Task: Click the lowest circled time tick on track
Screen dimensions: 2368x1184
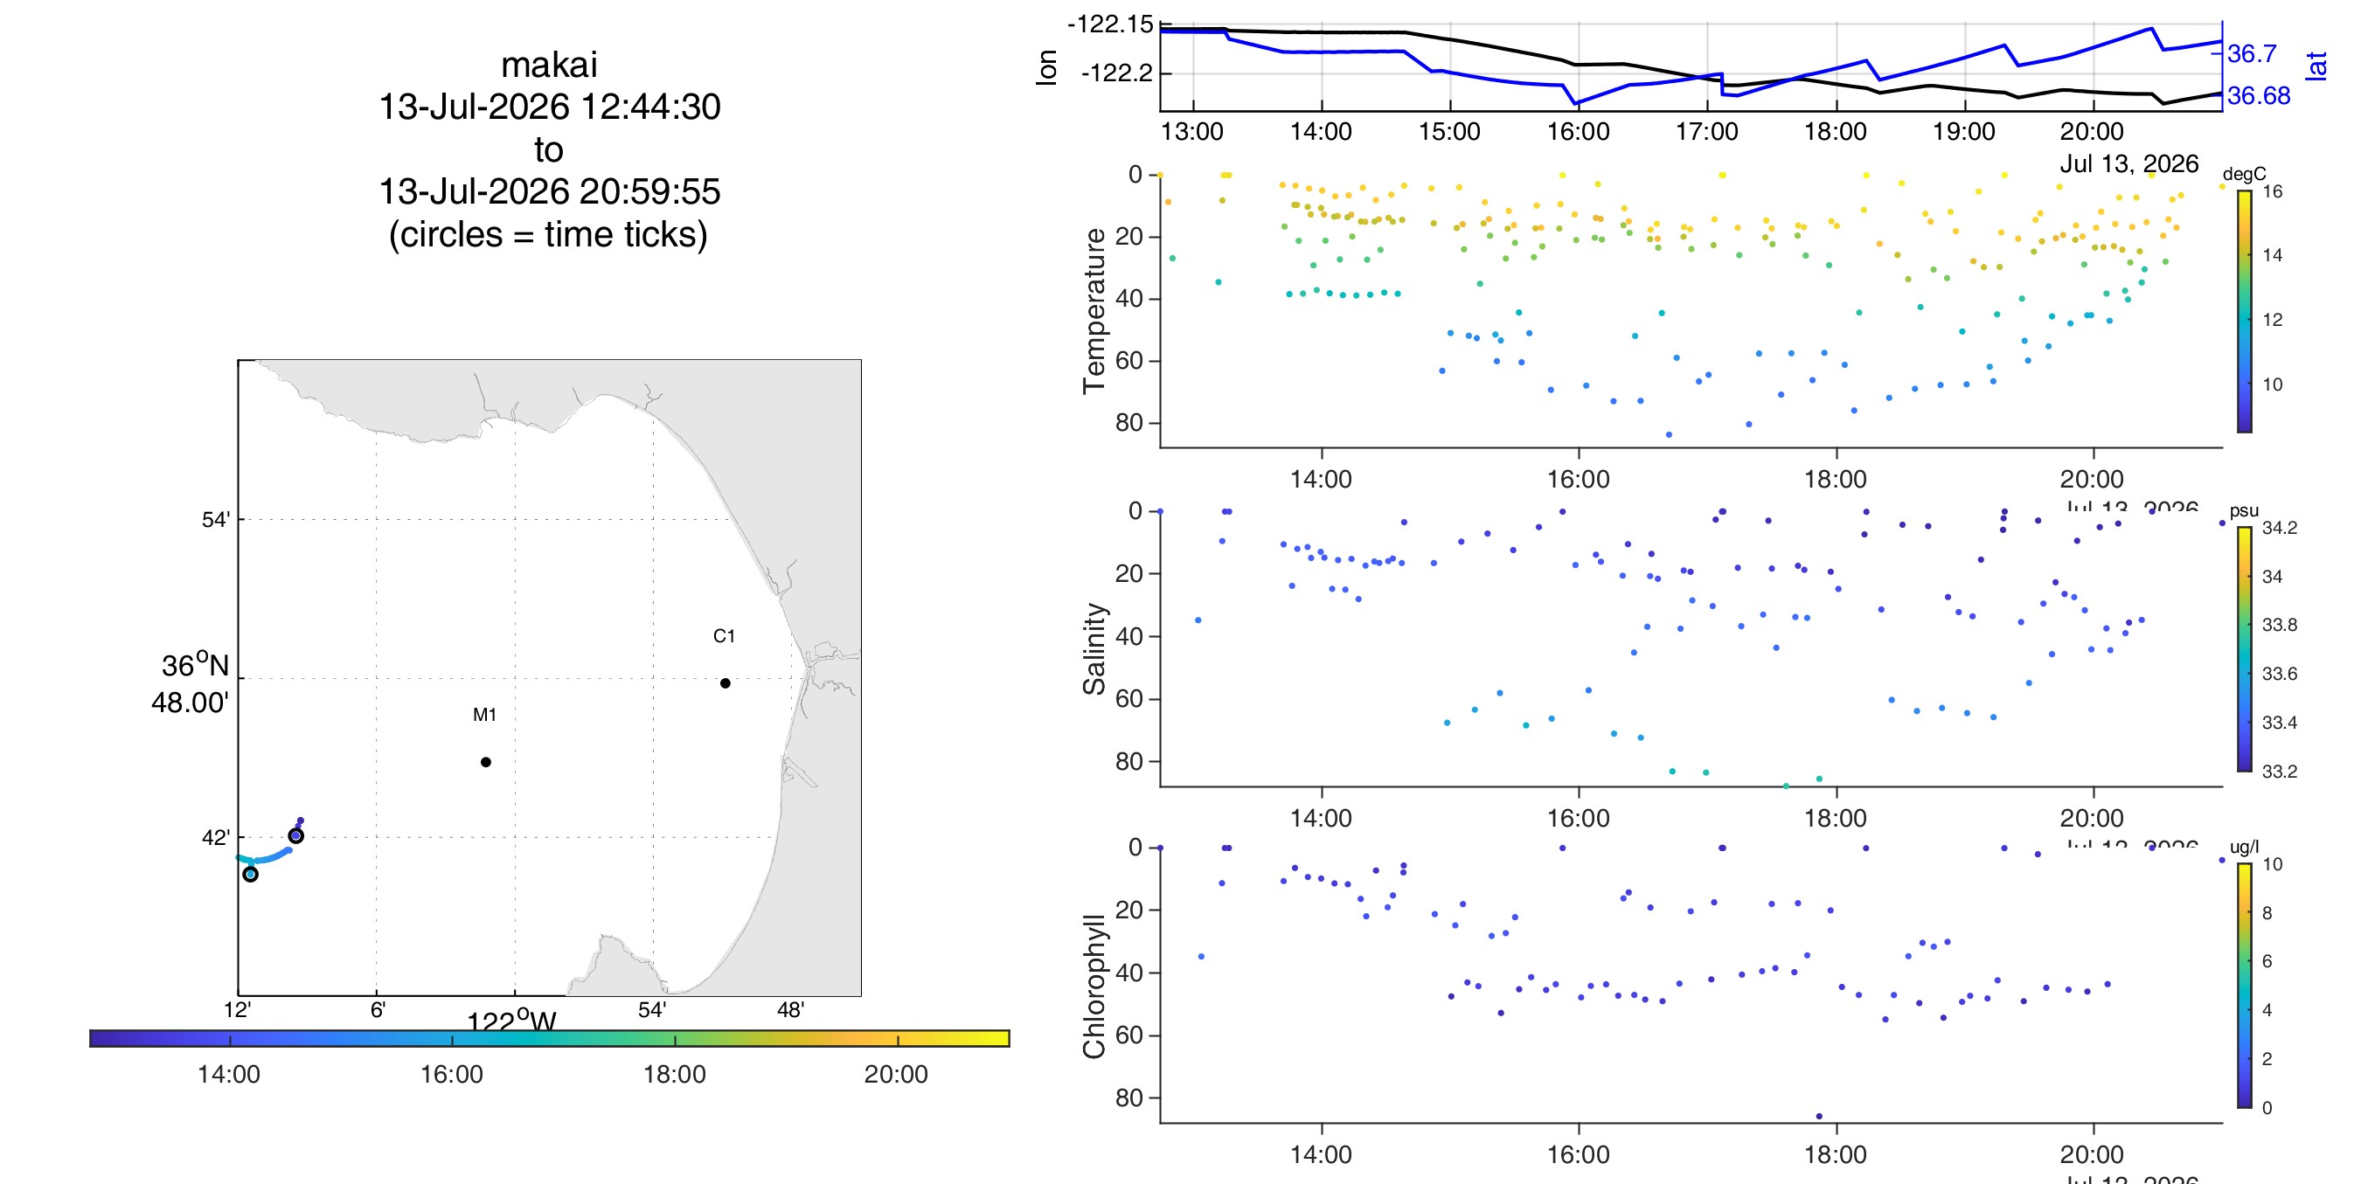Action: 250,874
